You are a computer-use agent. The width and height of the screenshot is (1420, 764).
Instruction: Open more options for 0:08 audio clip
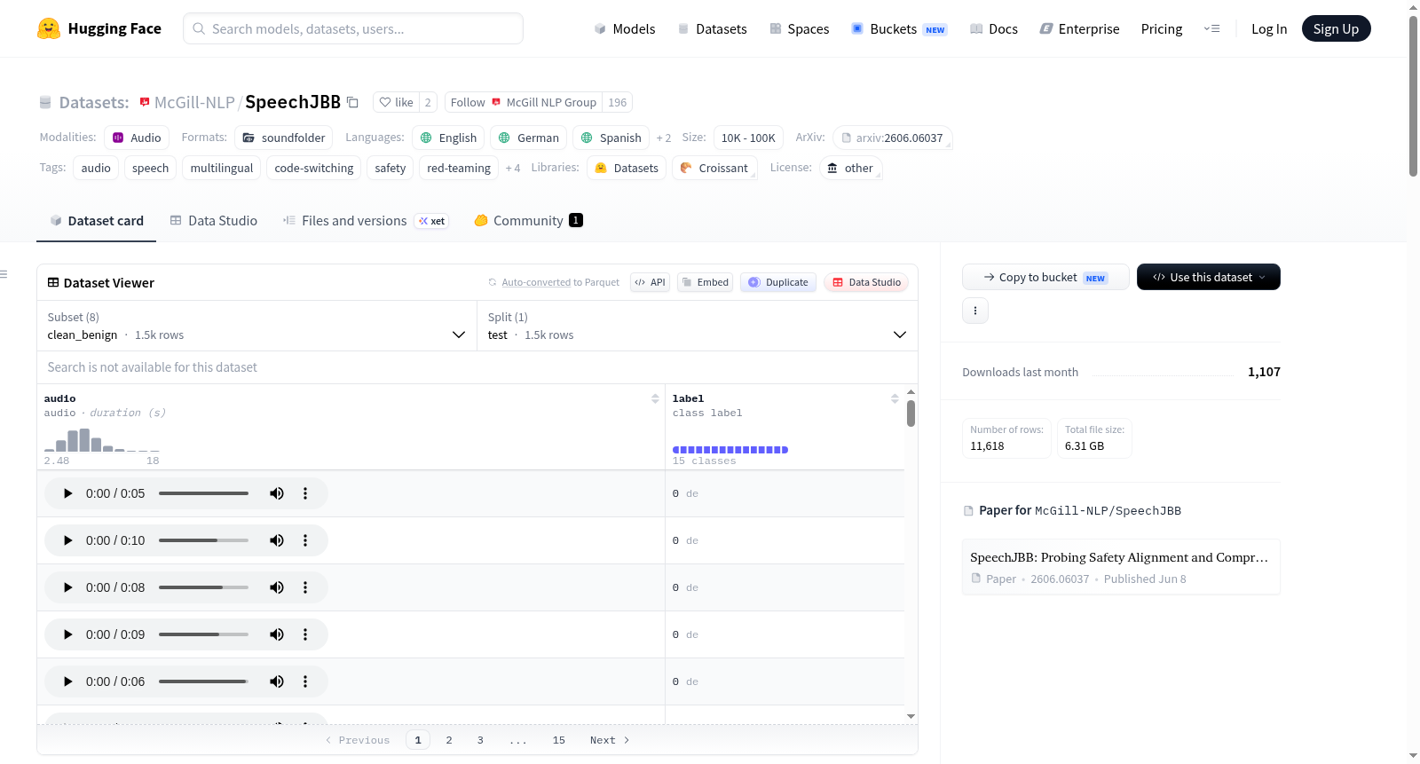point(305,587)
